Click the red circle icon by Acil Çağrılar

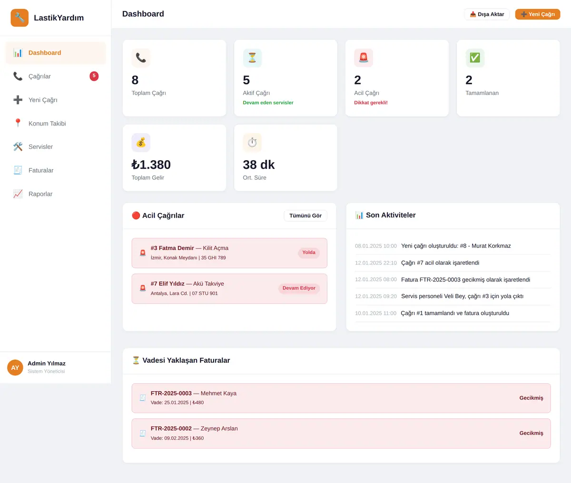coord(136,215)
